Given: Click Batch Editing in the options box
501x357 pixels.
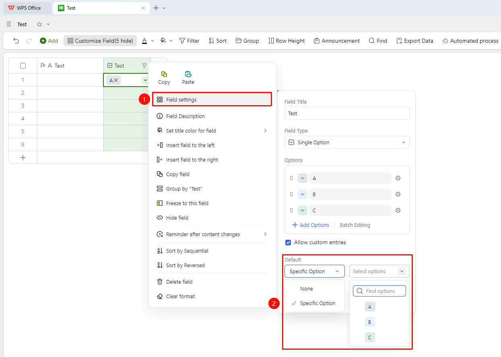Looking at the screenshot, I should pyautogui.click(x=355, y=225).
